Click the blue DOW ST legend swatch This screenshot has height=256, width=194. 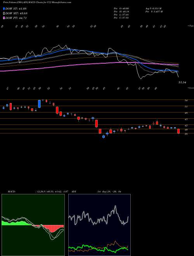tap(4, 9)
